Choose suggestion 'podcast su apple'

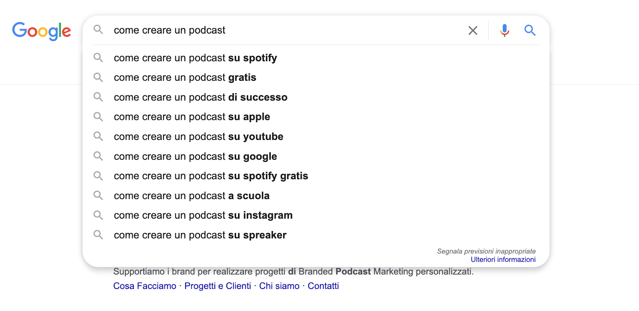[x=316, y=117]
